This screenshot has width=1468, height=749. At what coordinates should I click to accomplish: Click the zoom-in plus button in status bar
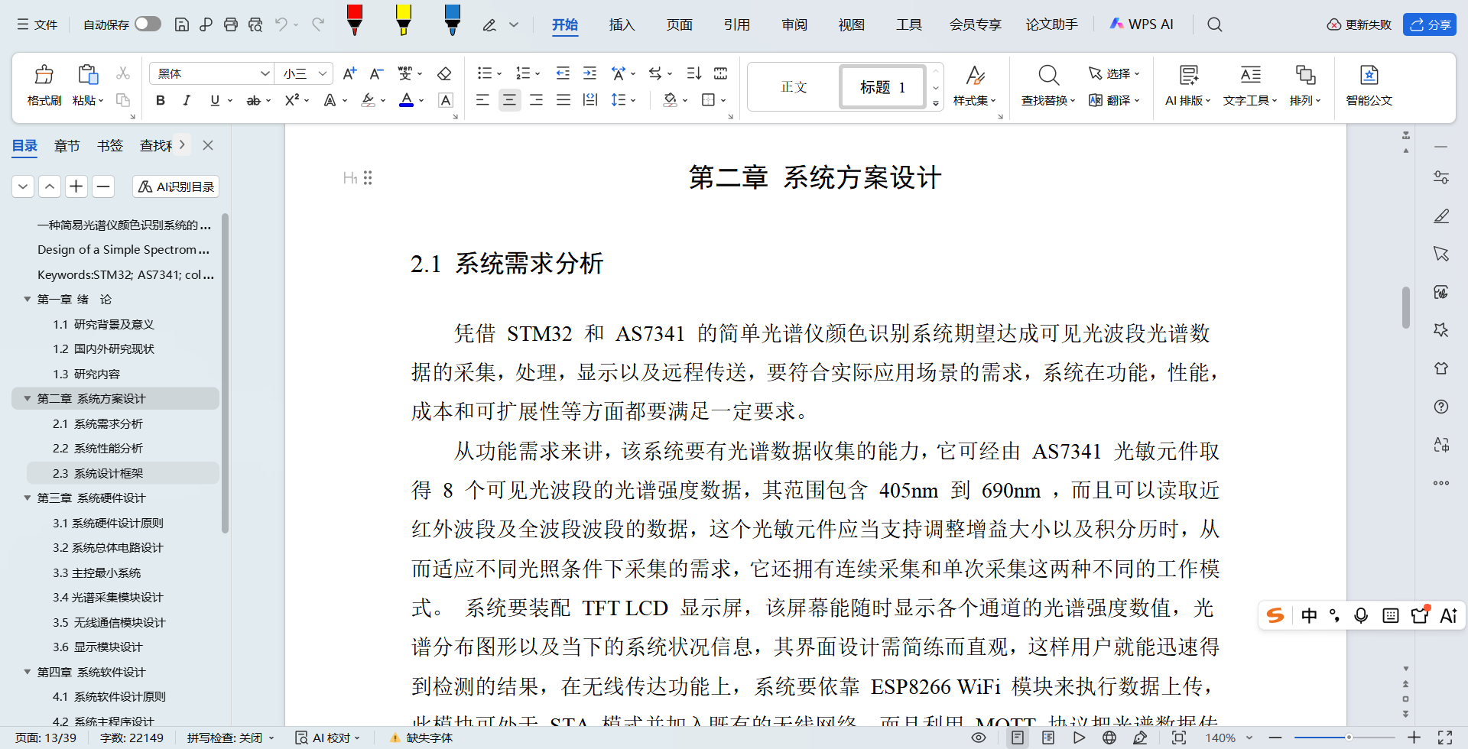point(1414,738)
